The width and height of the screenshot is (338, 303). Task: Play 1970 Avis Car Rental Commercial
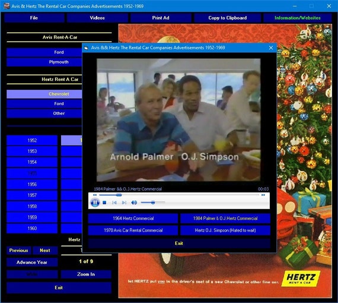(133, 230)
